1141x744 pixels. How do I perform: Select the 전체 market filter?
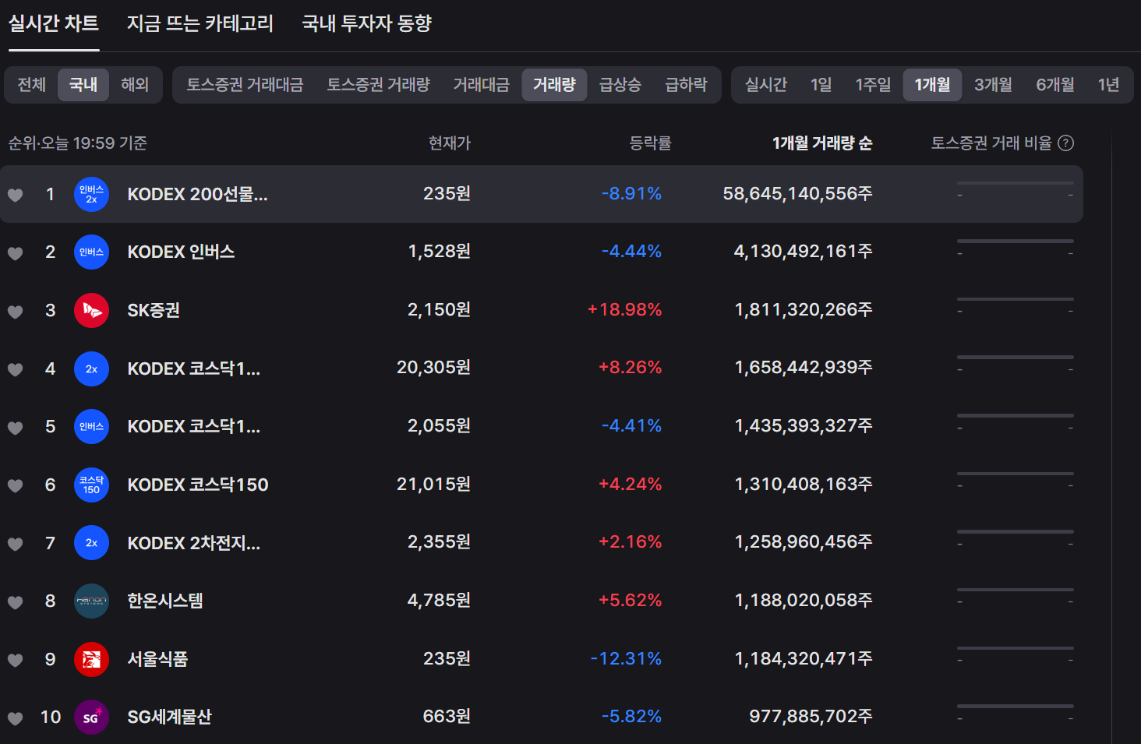[32, 84]
